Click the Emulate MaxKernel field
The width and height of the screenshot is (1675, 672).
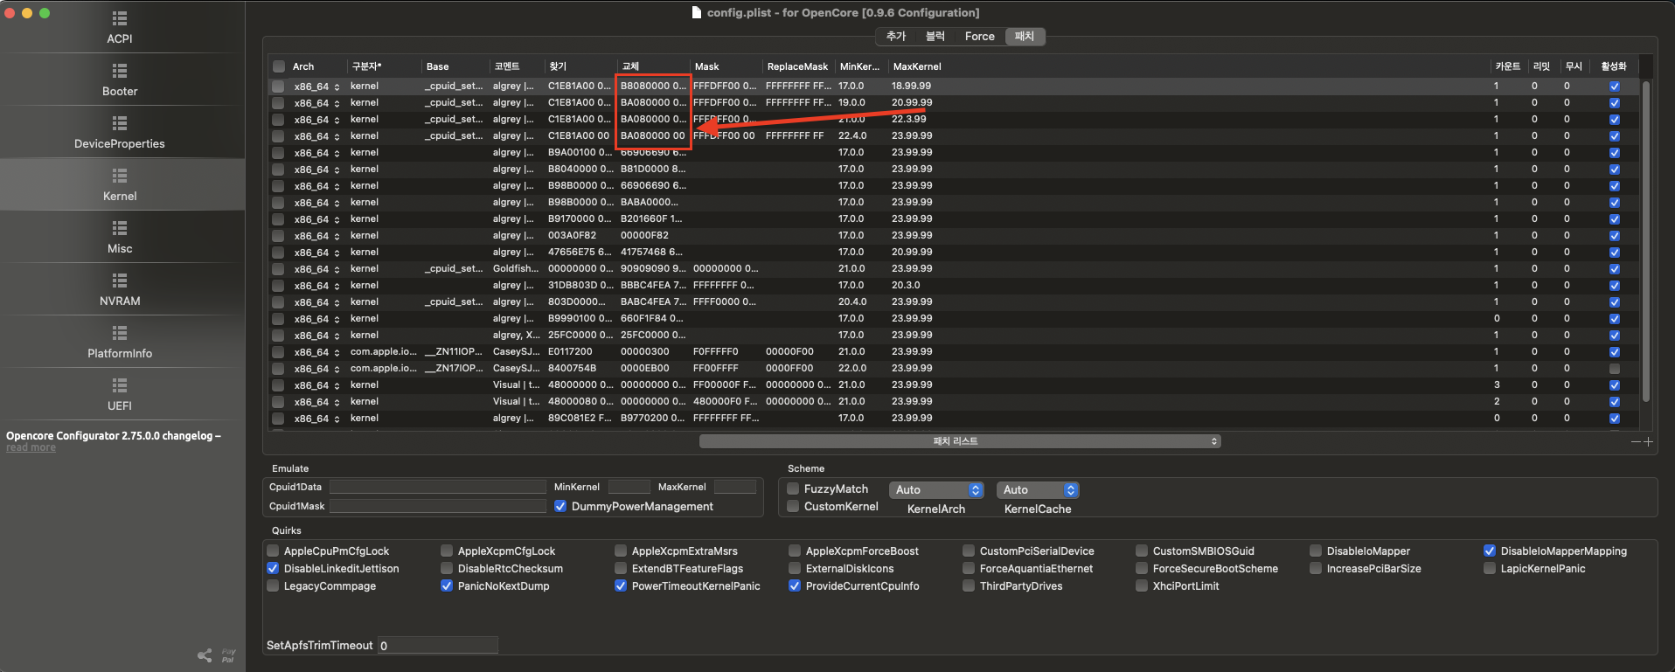(735, 487)
